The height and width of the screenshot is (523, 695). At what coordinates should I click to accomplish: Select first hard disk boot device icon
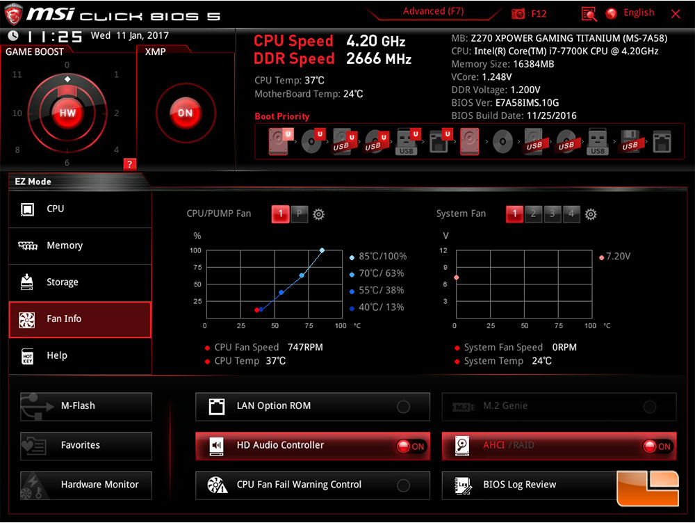(x=281, y=141)
